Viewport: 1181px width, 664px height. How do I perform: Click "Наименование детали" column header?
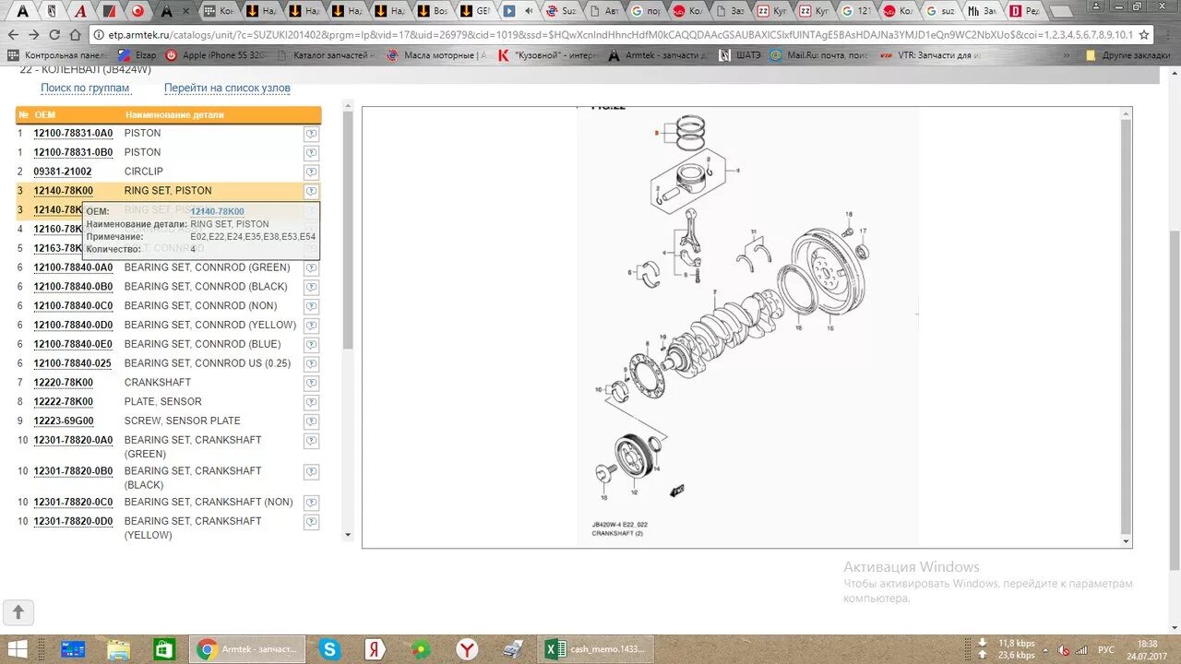pos(174,115)
